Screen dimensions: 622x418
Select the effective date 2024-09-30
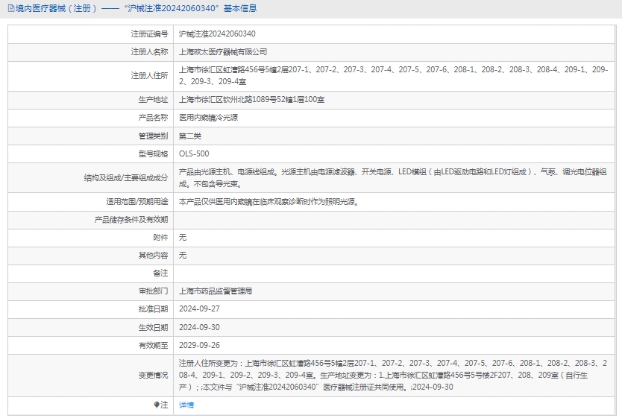(199, 327)
